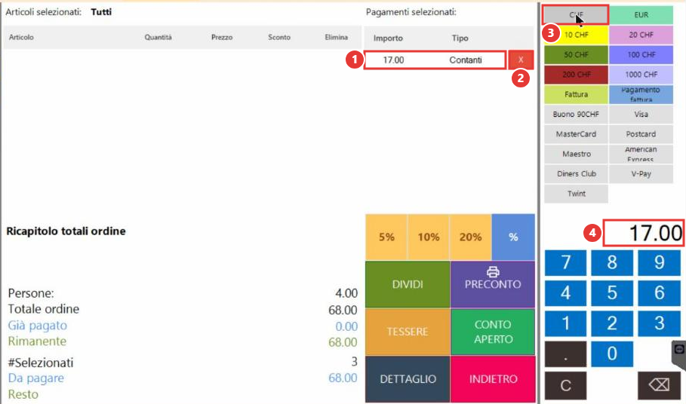Clear the amount with C key
The height and width of the screenshot is (404, 686).
click(x=566, y=386)
